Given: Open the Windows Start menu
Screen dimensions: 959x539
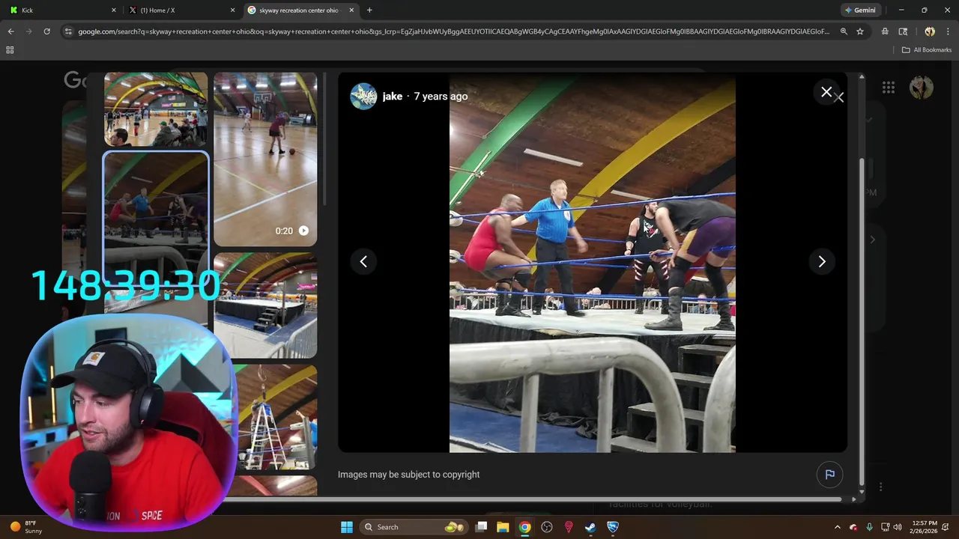Looking at the screenshot, I should [347, 527].
